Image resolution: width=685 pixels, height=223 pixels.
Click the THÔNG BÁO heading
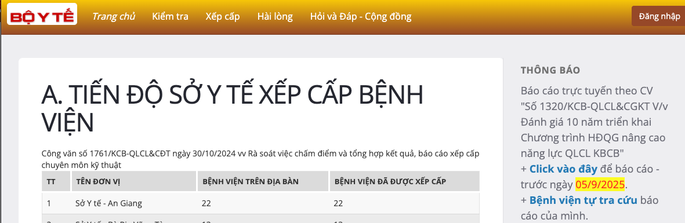[x=550, y=70]
